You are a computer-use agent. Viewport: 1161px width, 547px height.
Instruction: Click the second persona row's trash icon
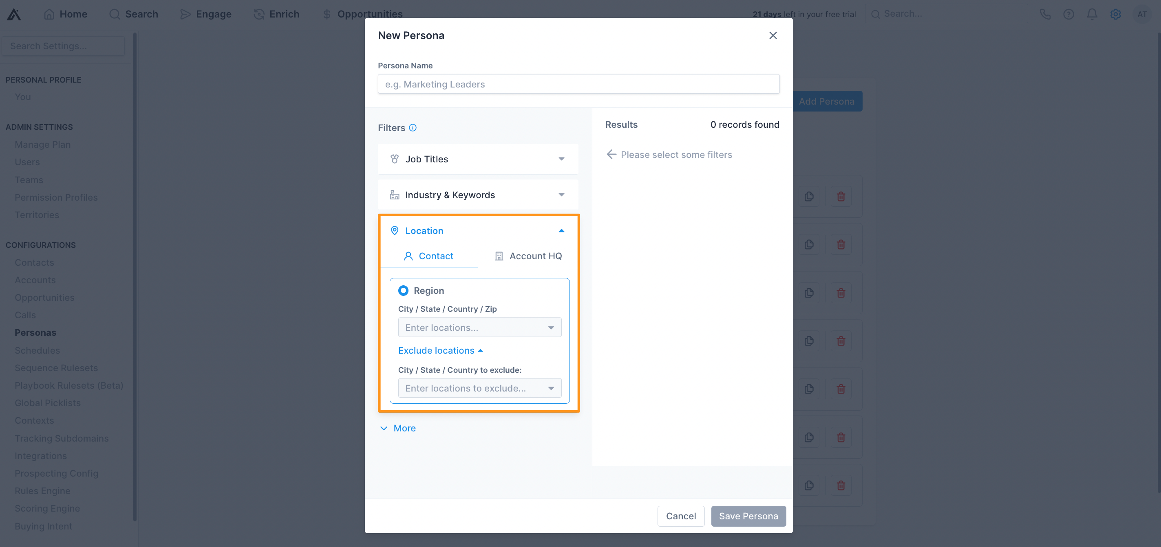coord(841,245)
